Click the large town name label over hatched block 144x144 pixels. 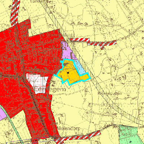(50, 89)
